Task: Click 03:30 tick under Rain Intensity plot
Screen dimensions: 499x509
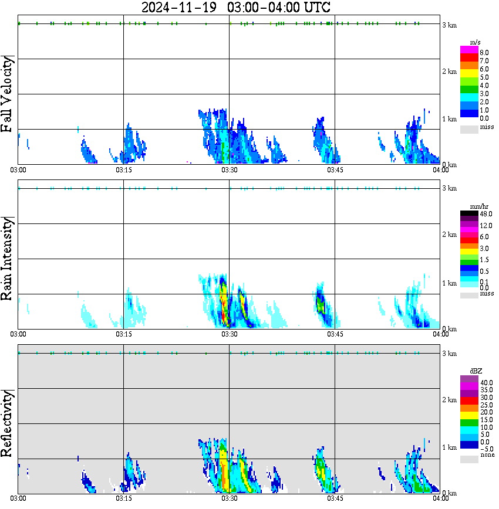Action: click(x=230, y=334)
